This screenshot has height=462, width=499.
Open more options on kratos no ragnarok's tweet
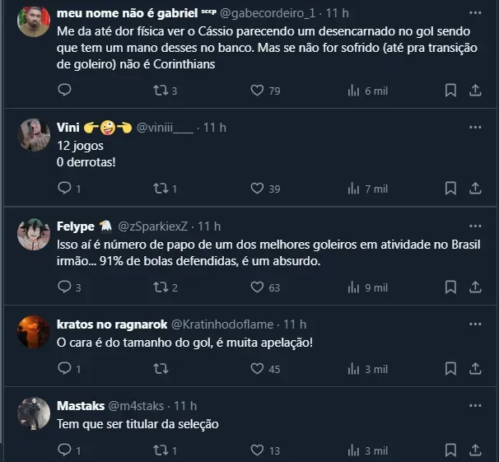tap(475, 324)
